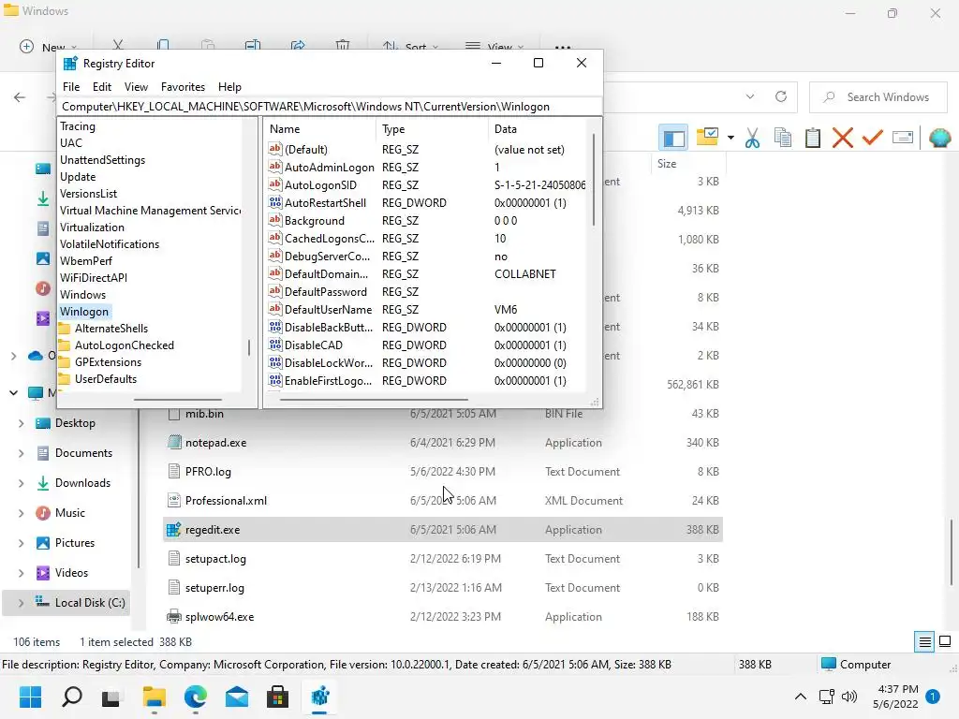The width and height of the screenshot is (959, 719).
Task: Open Folder Options from Explorer toolbar
Action: click(708, 137)
